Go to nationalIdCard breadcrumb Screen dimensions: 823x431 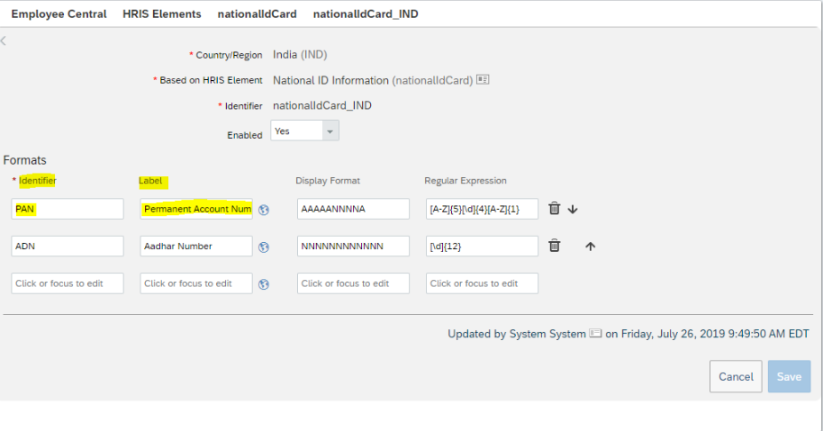pos(258,14)
